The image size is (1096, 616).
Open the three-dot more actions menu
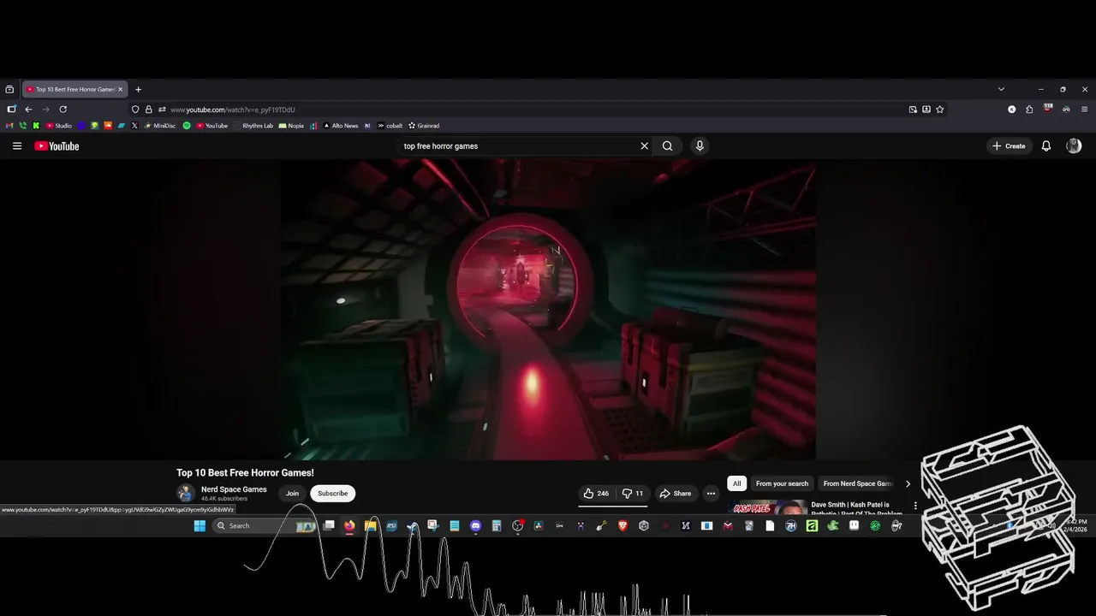click(x=711, y=494)
